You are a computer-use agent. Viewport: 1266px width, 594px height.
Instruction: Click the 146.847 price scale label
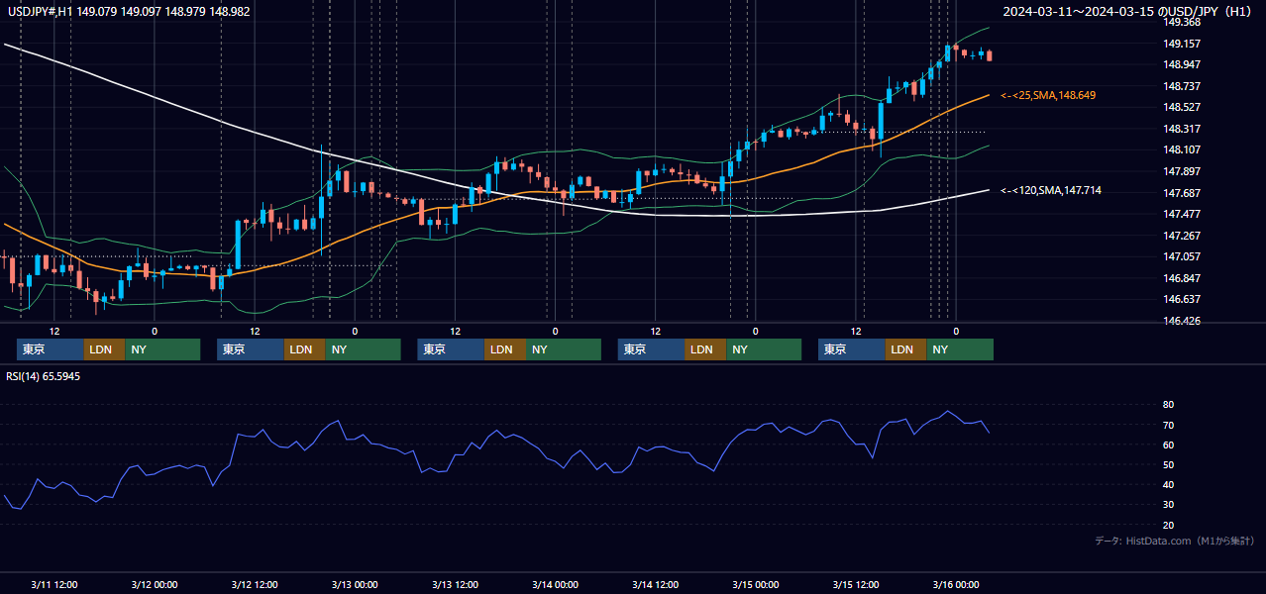pyautogui.click(x=1182, y=278)
